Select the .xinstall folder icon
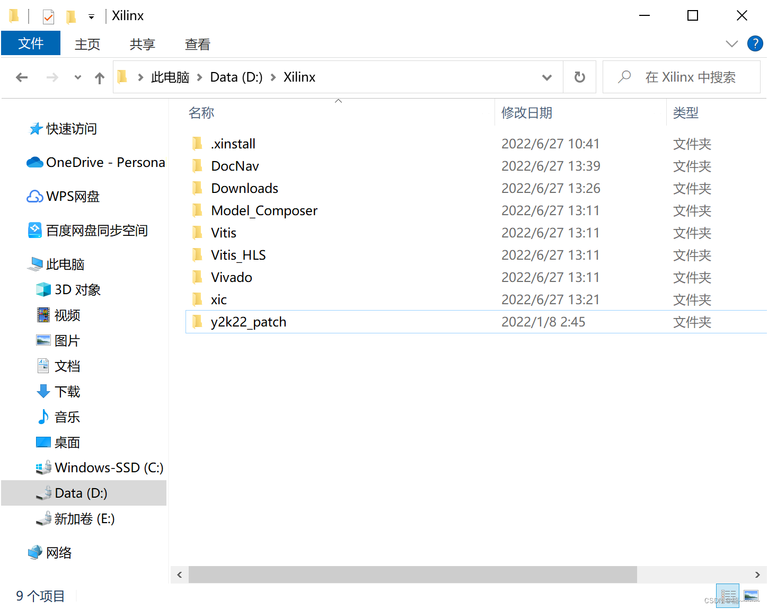Viewport: 768px width, 609px height. pos(197,144)
